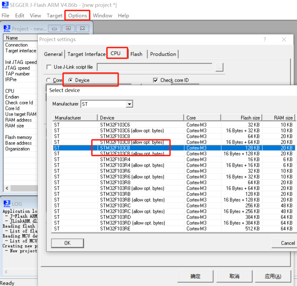Switch to the Target Interface tab

86,54
